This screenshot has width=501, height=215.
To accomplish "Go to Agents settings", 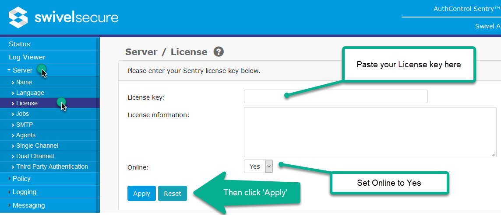I will [x=26, y=135].
